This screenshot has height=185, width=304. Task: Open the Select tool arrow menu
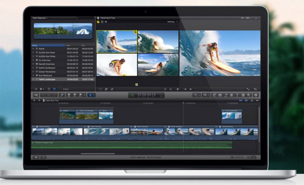pyautogui.click(x=91, y=95)
